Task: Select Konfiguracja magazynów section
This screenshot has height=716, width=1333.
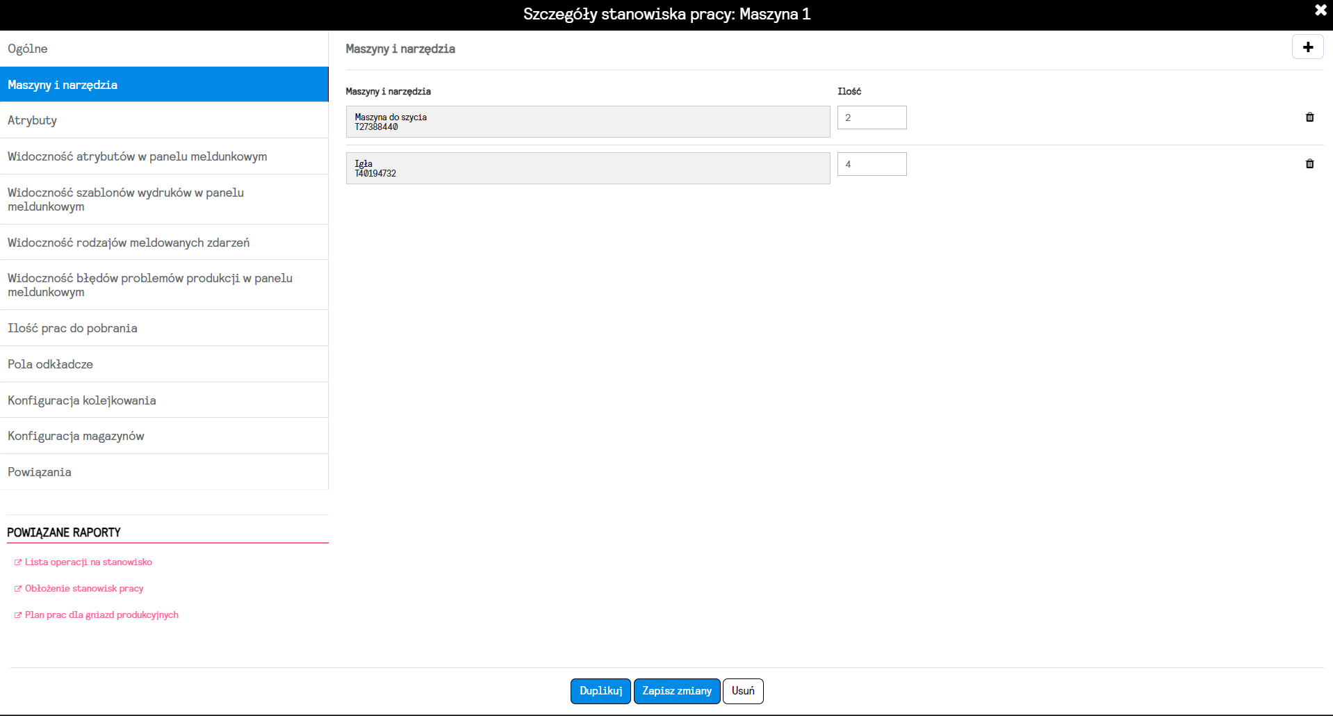Action: [164, 436]
